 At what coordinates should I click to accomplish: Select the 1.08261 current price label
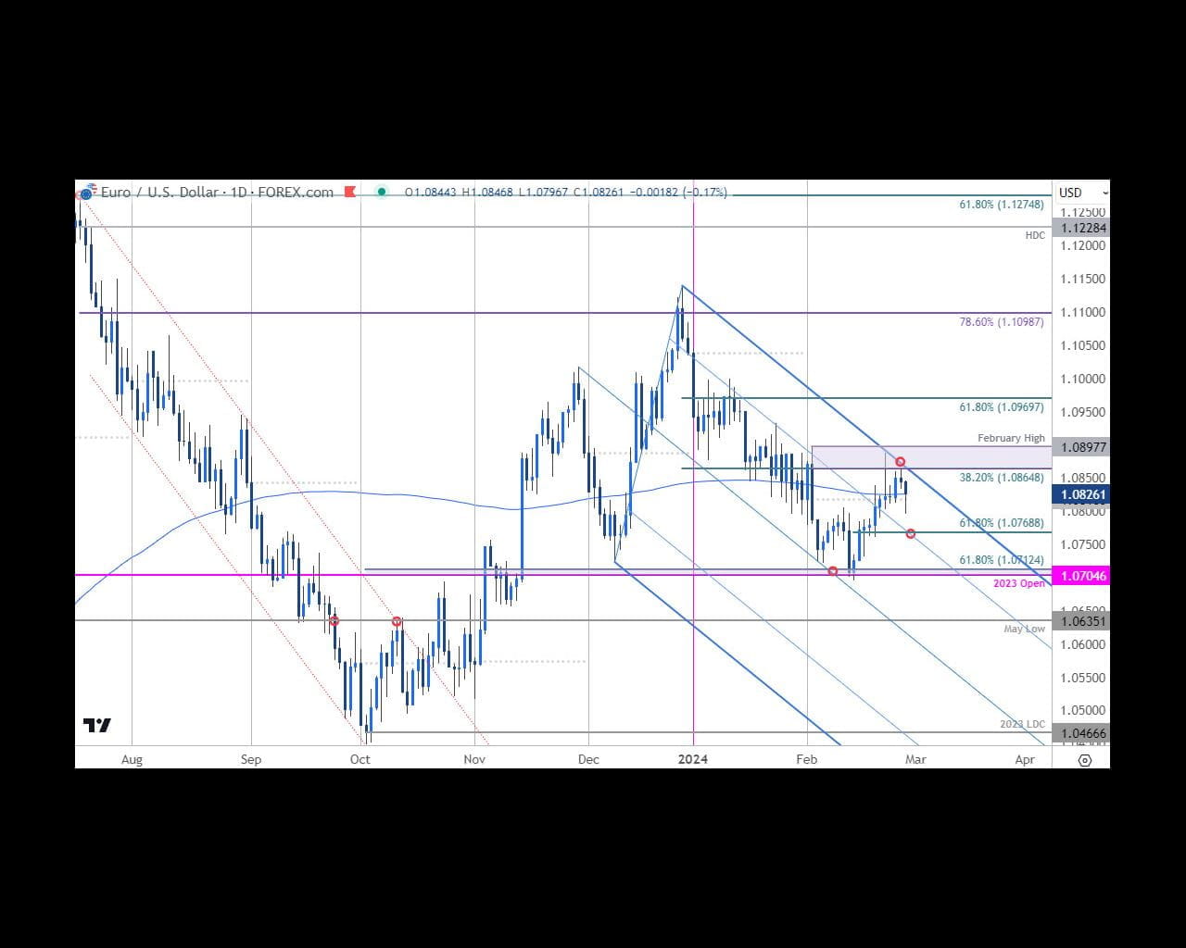coord(1080,494)
